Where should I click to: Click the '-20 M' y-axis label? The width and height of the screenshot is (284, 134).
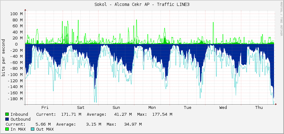pyautogui.click(x=17, y=50)
